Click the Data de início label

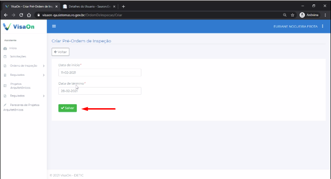70,65
